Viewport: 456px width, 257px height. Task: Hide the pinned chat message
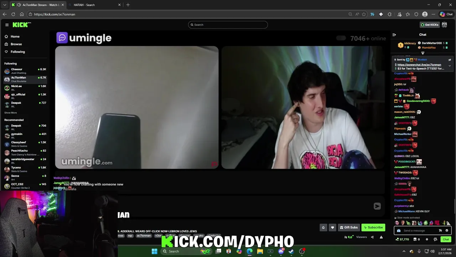(x=450, y=60)
